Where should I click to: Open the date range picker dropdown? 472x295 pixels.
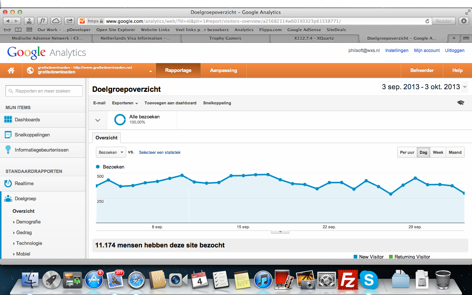point(465,87)
